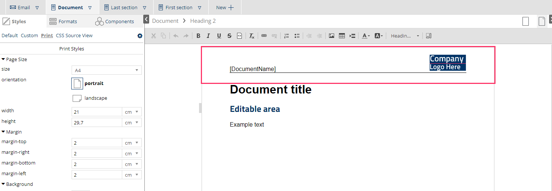Toggle bold formatting in the toolbar
This screenshot has height=191, width=552.
198,36
